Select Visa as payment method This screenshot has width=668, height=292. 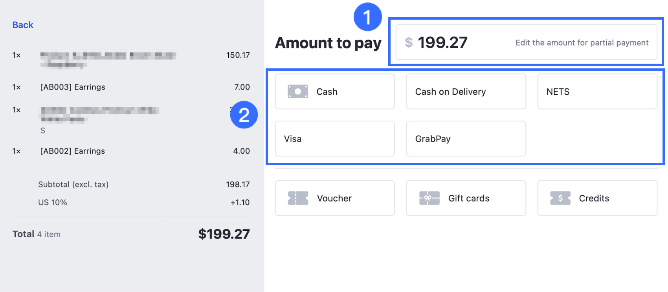point(334,139)
